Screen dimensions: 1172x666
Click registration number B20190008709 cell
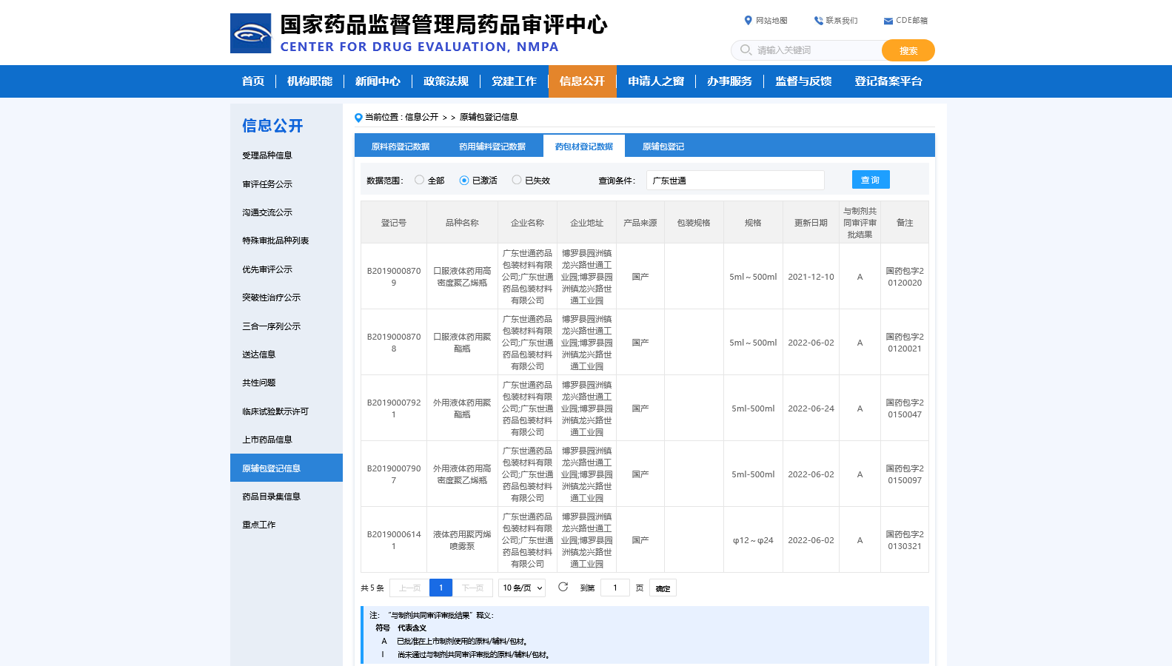pyautogui.click(x=394, y=277)
